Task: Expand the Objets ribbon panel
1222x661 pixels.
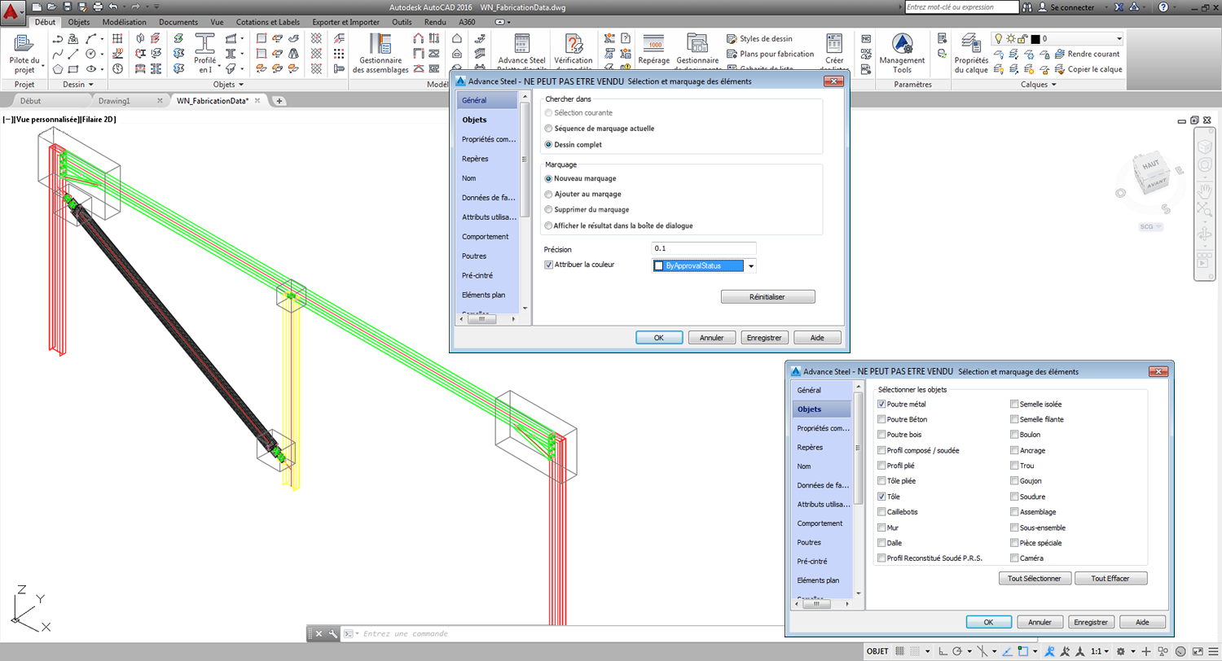Action: coord(229,85)
